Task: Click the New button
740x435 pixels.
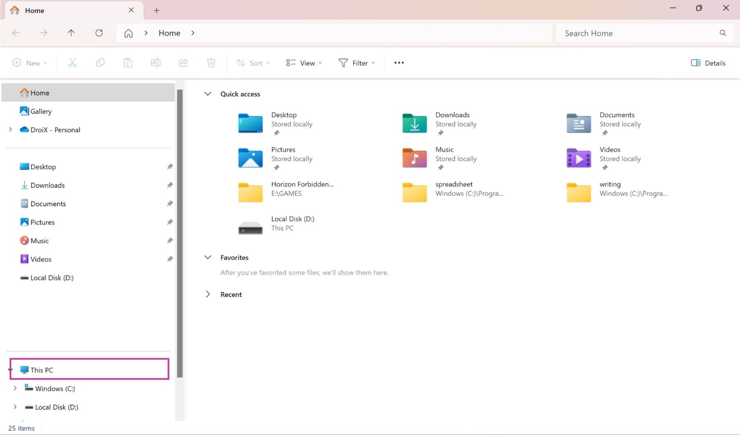Action: point(30,62)
